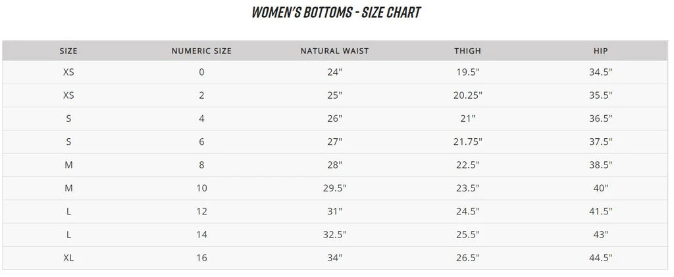Select numeric size 2 cell

point(201,95)
